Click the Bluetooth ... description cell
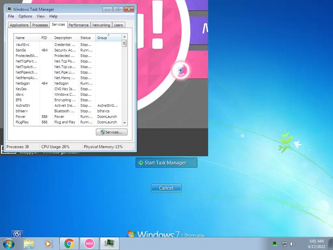 (64, 111)
